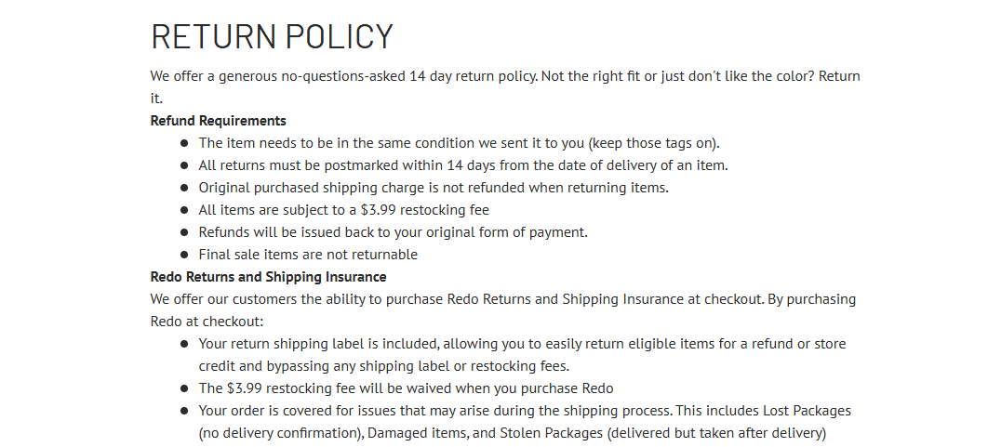Click the bullet before 'The item needs to be'
This screenshot has width=988, height=447.
pos(184,143)
